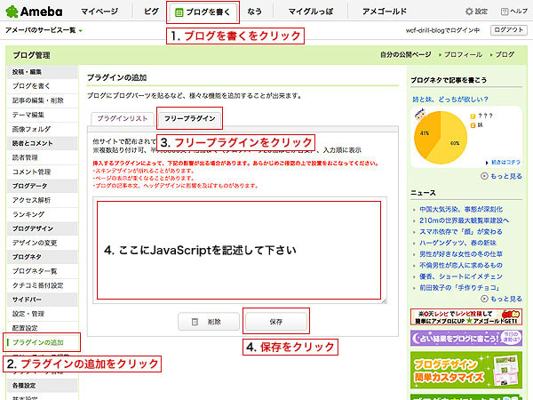Open プロフィール breadcrumb link
This screenshot has width=533, height=400.
point(463,54)
